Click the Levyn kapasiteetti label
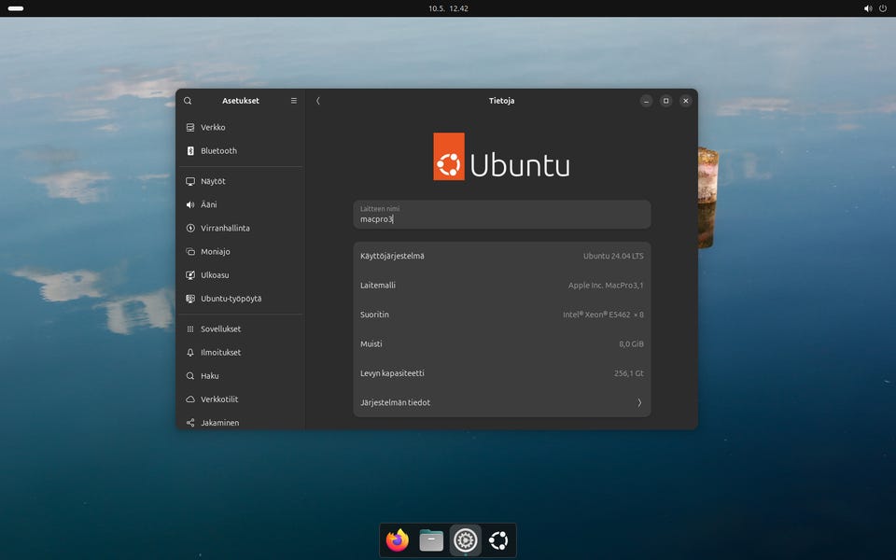The image size is (896, 560). pos(392,373)
